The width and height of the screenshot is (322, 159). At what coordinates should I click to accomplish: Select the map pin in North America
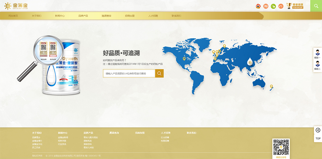[x=184, y=59]
